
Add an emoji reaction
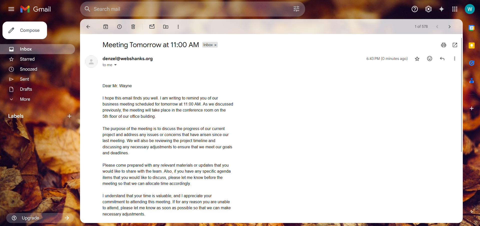(x=429, y=59)
